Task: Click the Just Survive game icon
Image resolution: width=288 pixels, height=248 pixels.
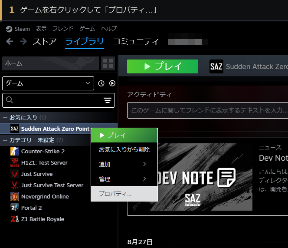Action: [x=15, y=174]
